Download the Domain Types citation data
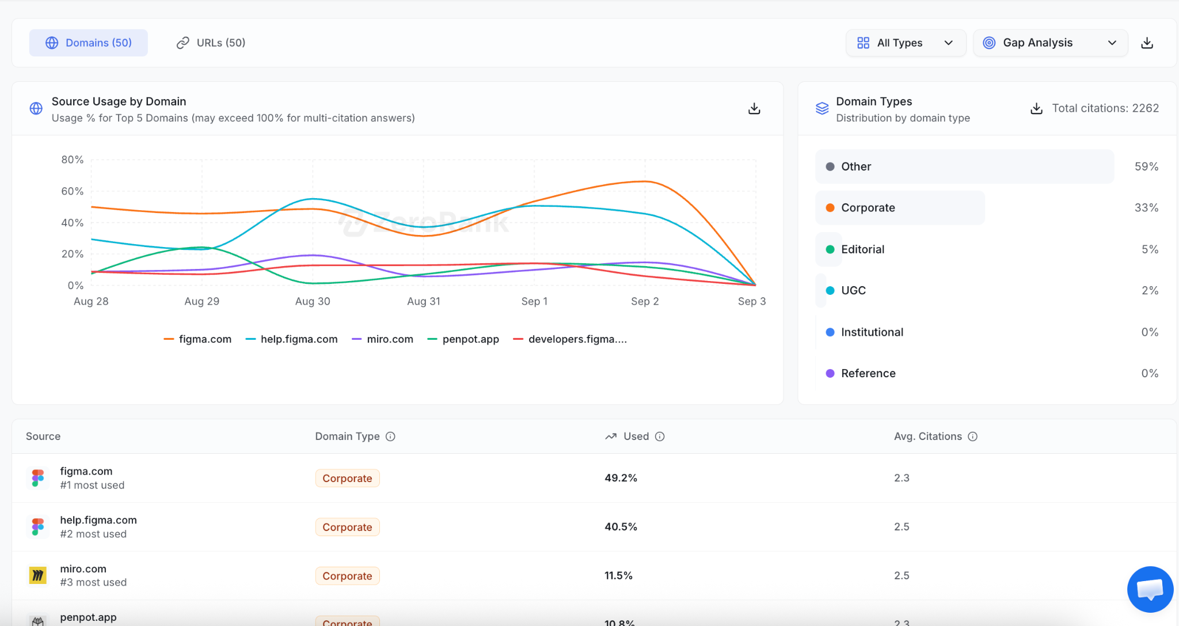The image size is (1179, 626). [1036, 108]
